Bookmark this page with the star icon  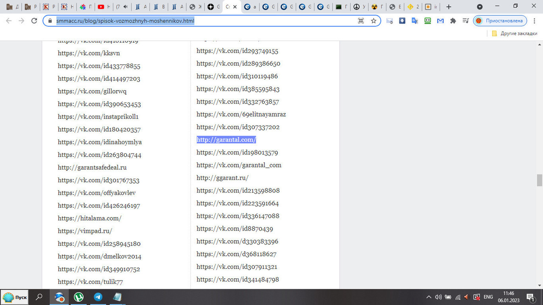coord(373,21)
